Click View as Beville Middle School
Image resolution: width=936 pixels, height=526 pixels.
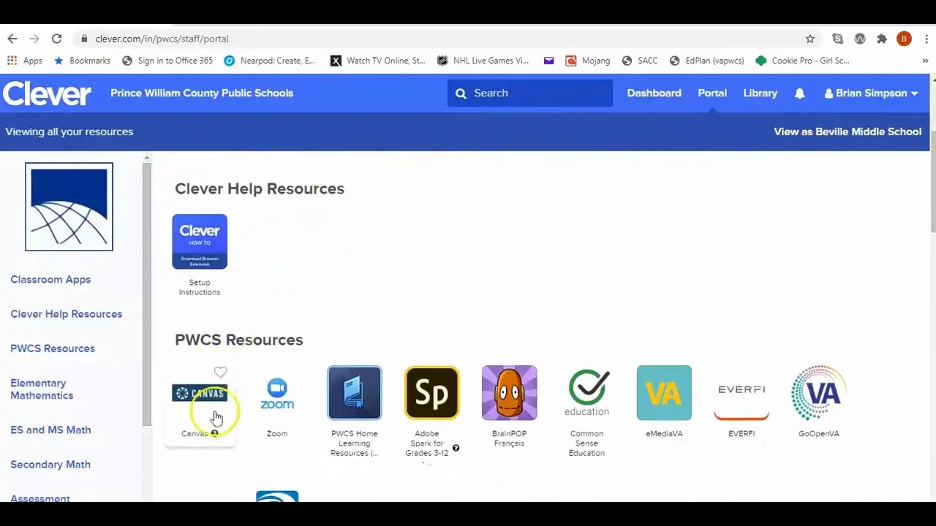[848, 131]
